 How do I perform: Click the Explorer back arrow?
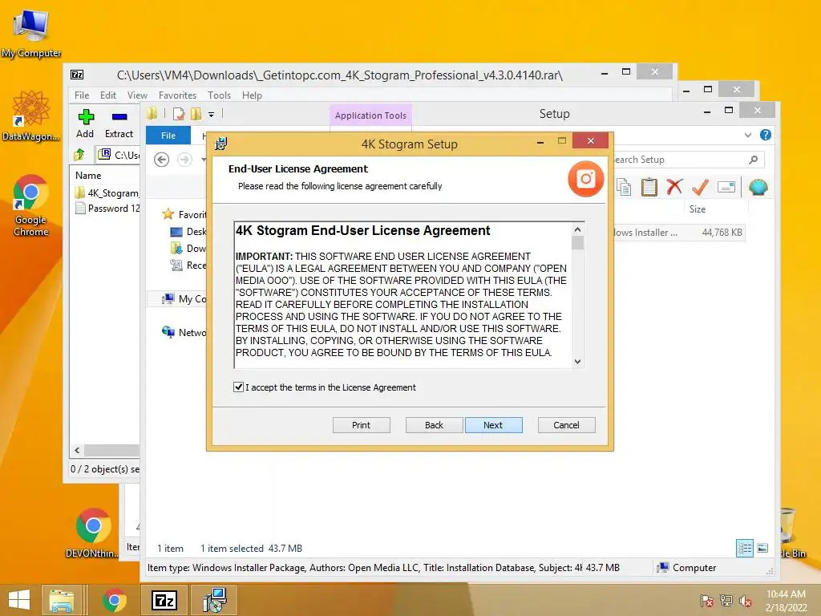pos(162,160)
